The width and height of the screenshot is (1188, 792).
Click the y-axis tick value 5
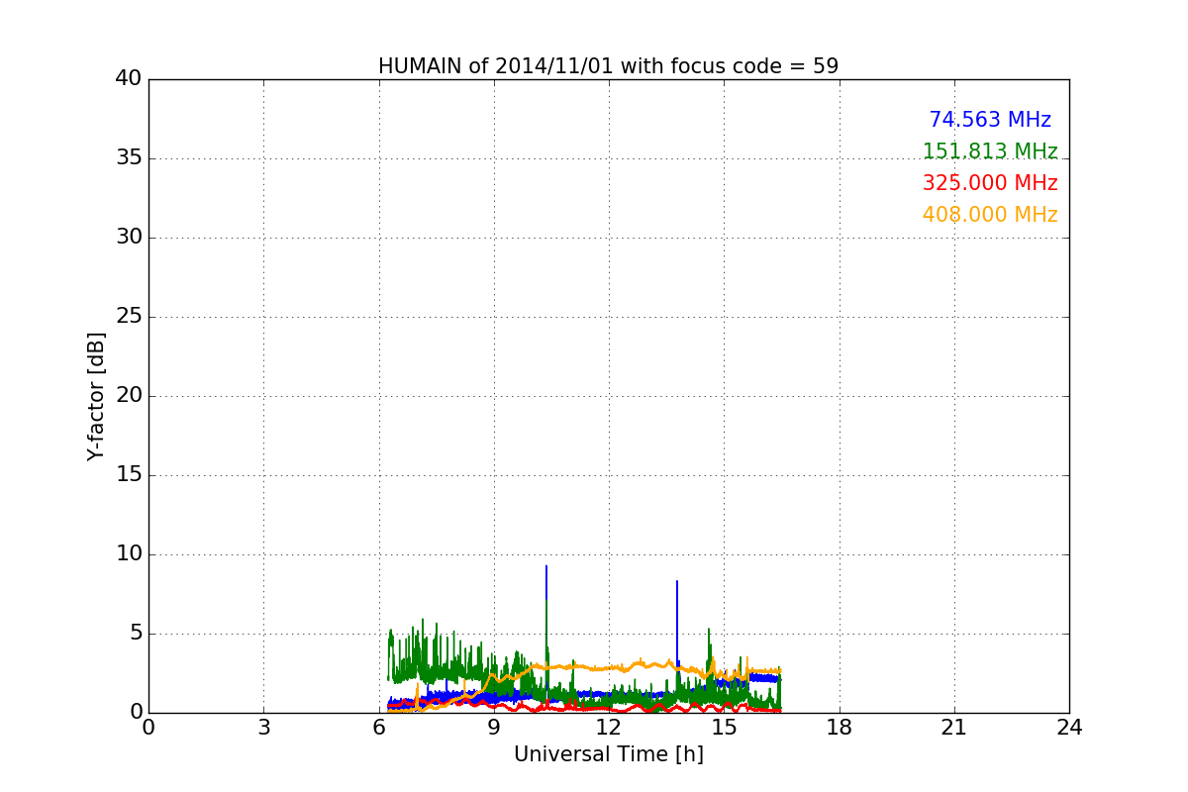click(135, 634)
